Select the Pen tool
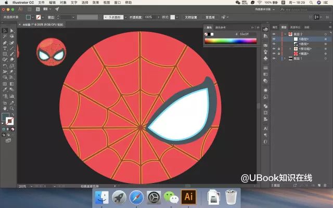Viewport: 333px width, 208px height. coord(5,43)
